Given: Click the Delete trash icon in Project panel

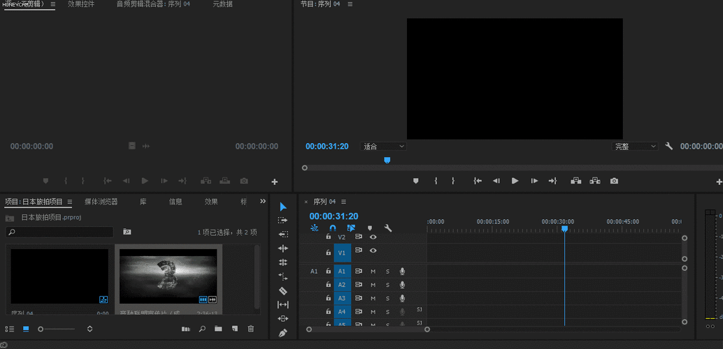Looking at the screenshot, I should pyautogui.click(x=251, y=329).
